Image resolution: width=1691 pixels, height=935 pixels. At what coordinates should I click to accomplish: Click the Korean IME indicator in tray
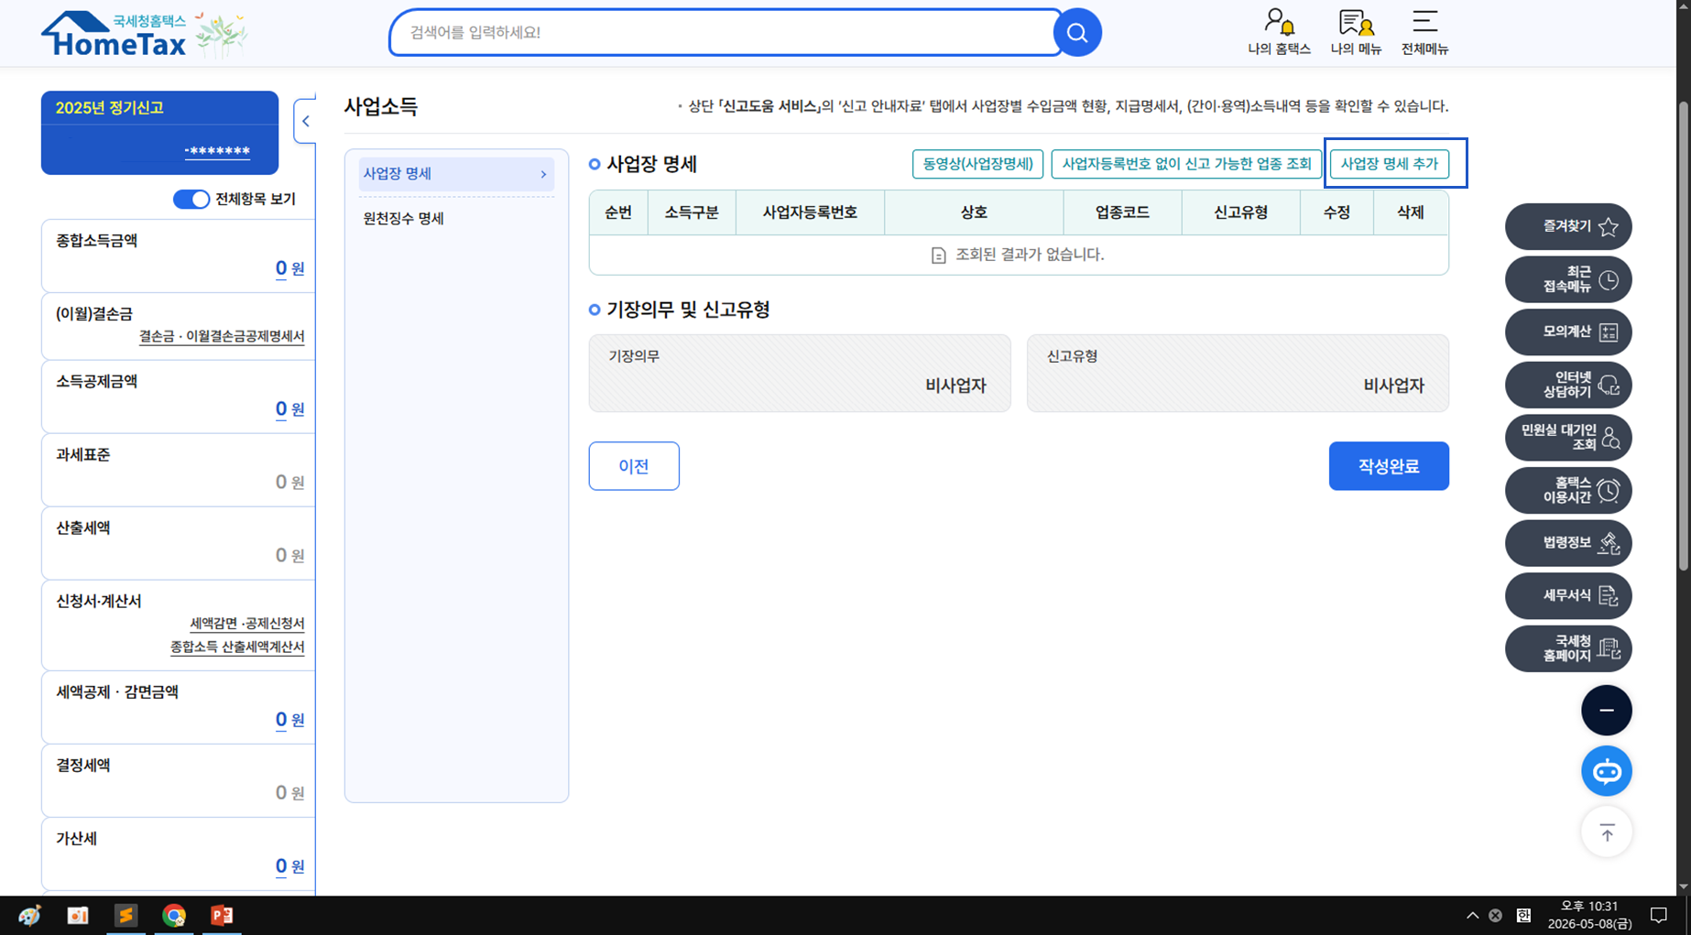point(1523,915)
